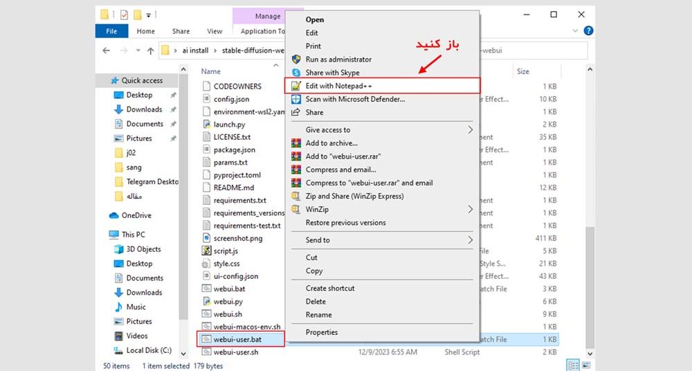
Task: Select the config.json file
Action: (x=231, y=99)
